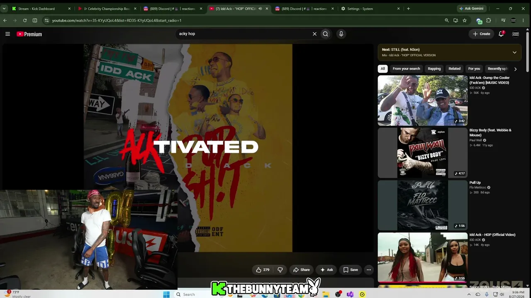Clear the 'acky hop' search text
531x298 pixels.
(x=314, y=34)
